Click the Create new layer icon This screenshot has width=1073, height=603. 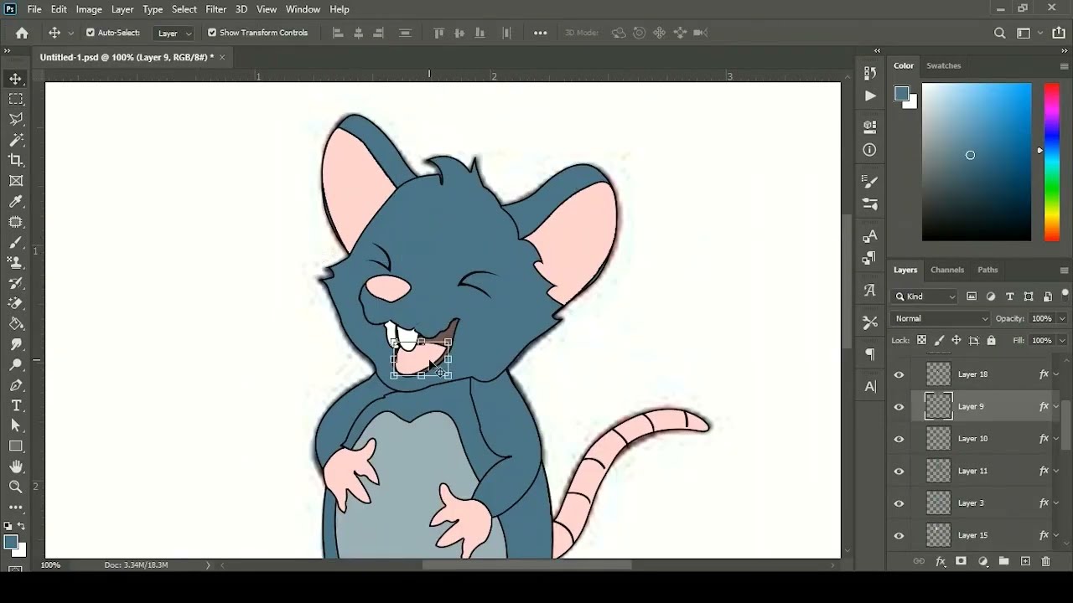tap(1025, 561)
